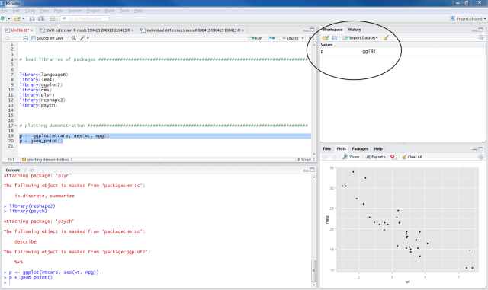
Task: Switch to the Help tab in lower-right pane
Action: (x=378, y=149)
